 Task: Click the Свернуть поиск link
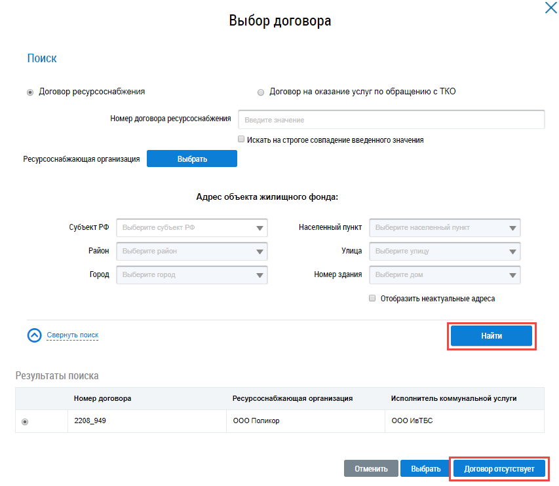[x=72, y=335]
